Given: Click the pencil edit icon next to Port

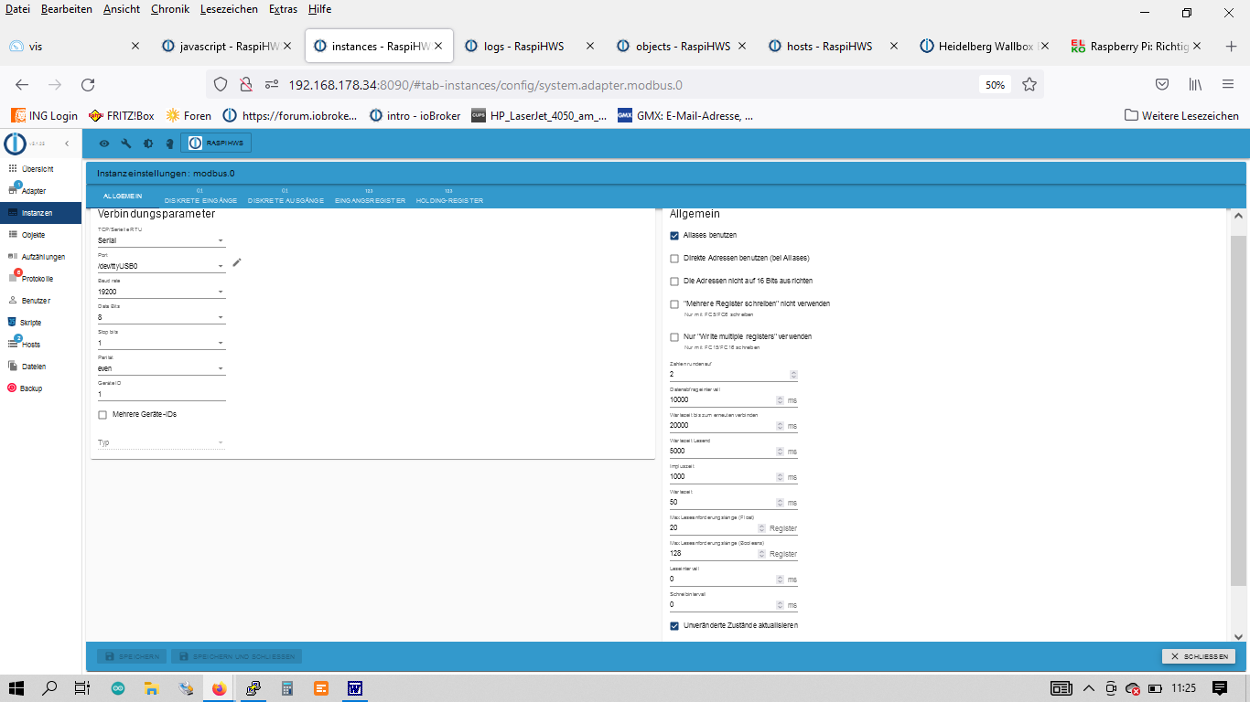Looking at the screenshot, I should point(237,262).
